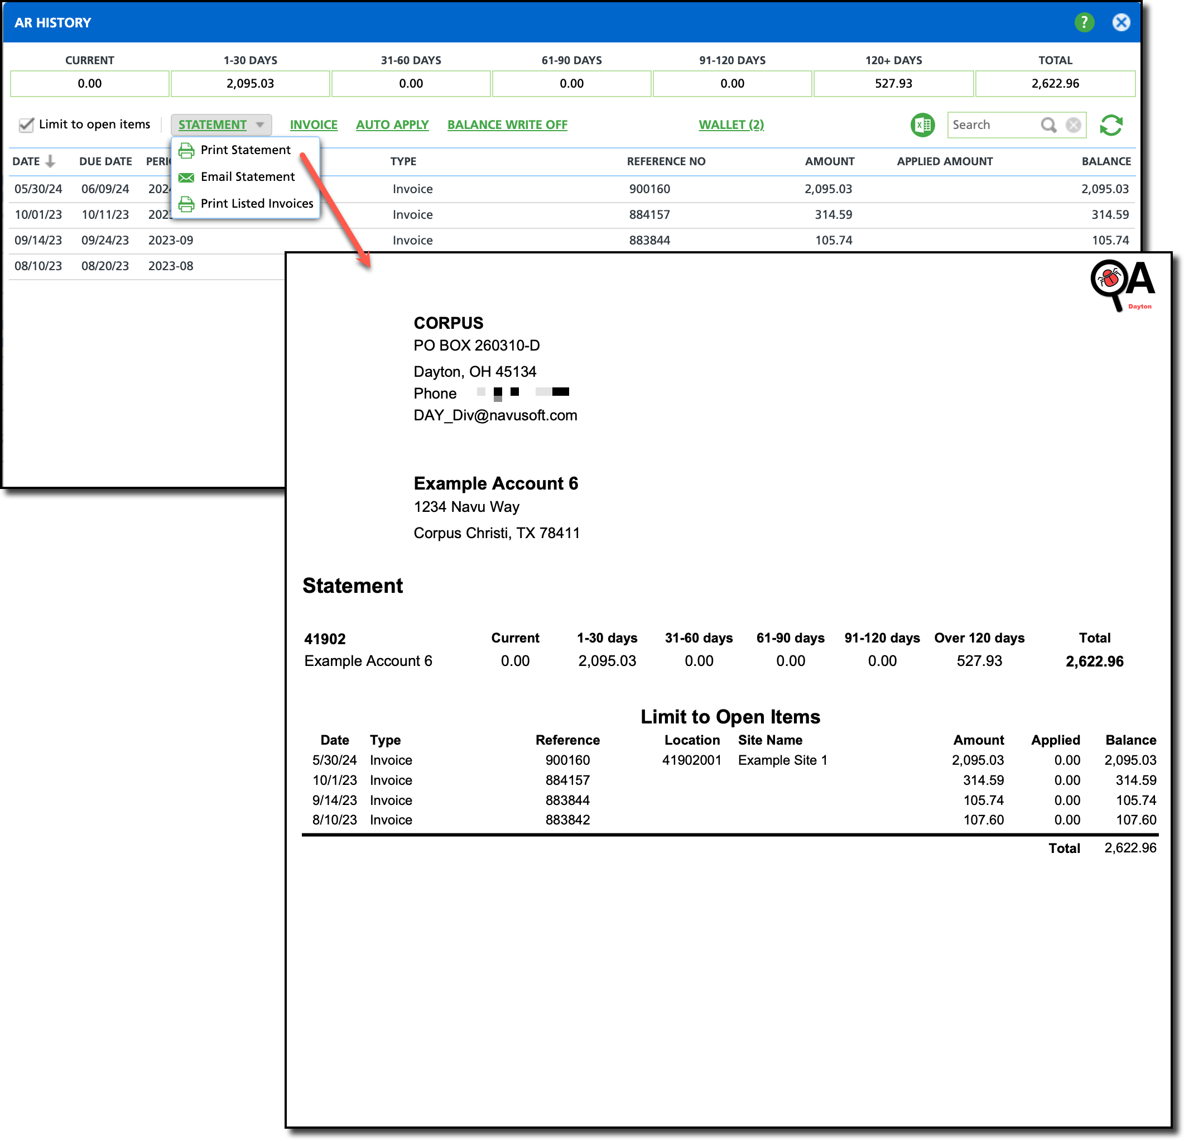
Task: Click printer icon beside Print Listed Invoices
Action: tap(187, 204)
